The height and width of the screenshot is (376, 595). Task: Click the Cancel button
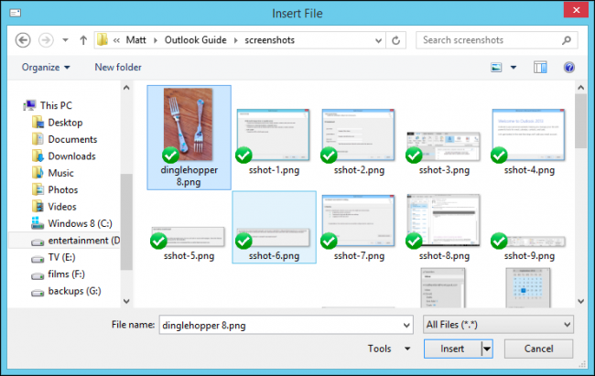coord(538,349)
